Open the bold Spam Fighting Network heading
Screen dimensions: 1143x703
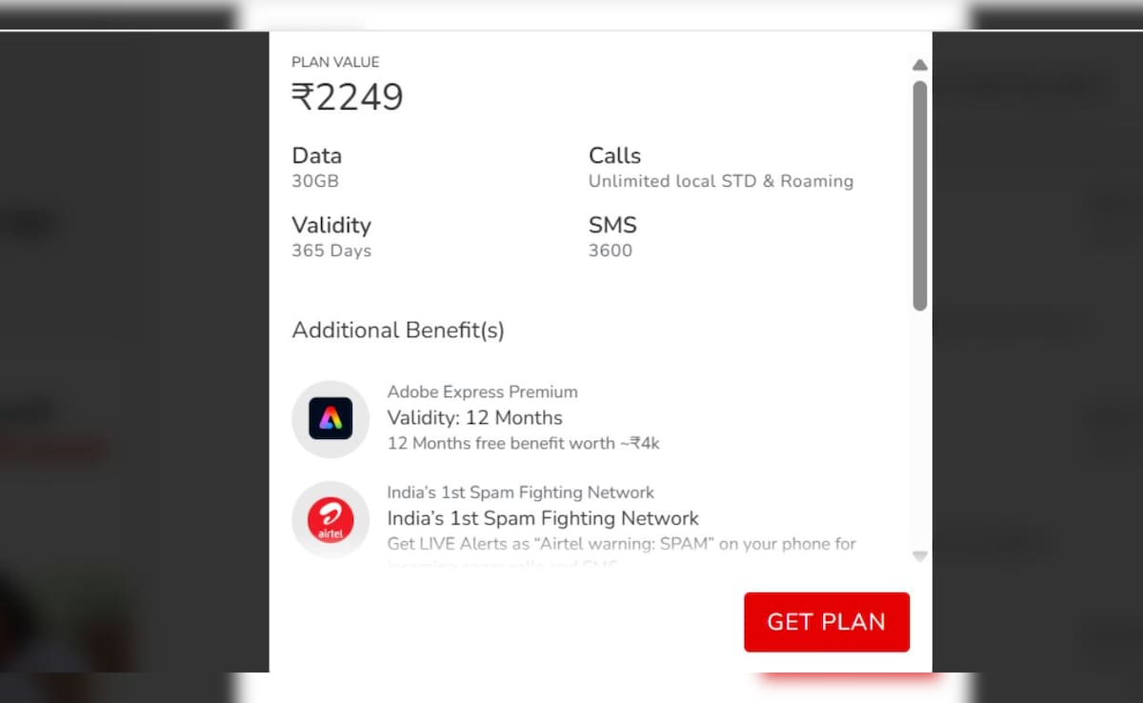tap(543, 518)
